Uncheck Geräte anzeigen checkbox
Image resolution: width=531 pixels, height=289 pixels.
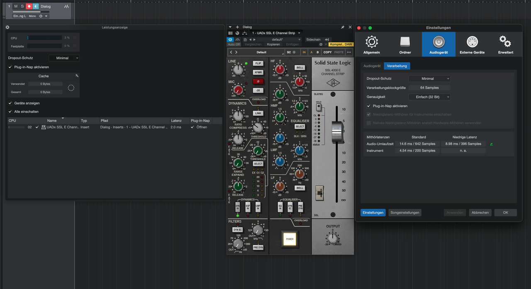point(10,103)
